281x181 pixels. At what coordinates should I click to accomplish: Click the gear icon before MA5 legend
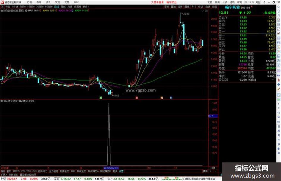pos(26,11)
